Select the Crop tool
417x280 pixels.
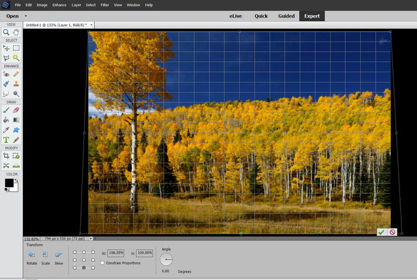point(6,156)
